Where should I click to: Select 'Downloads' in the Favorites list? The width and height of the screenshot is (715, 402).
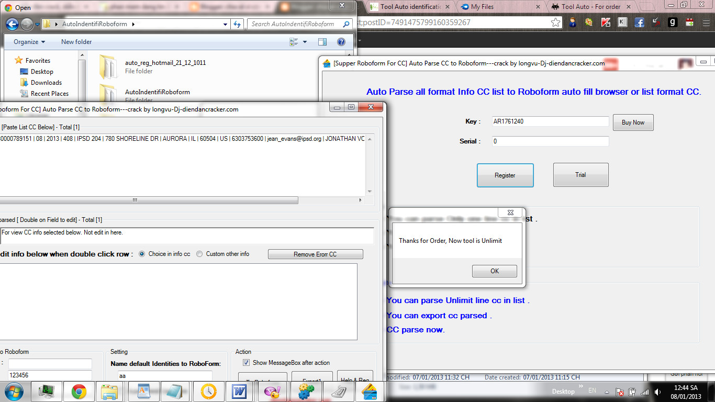click(46, 83)
